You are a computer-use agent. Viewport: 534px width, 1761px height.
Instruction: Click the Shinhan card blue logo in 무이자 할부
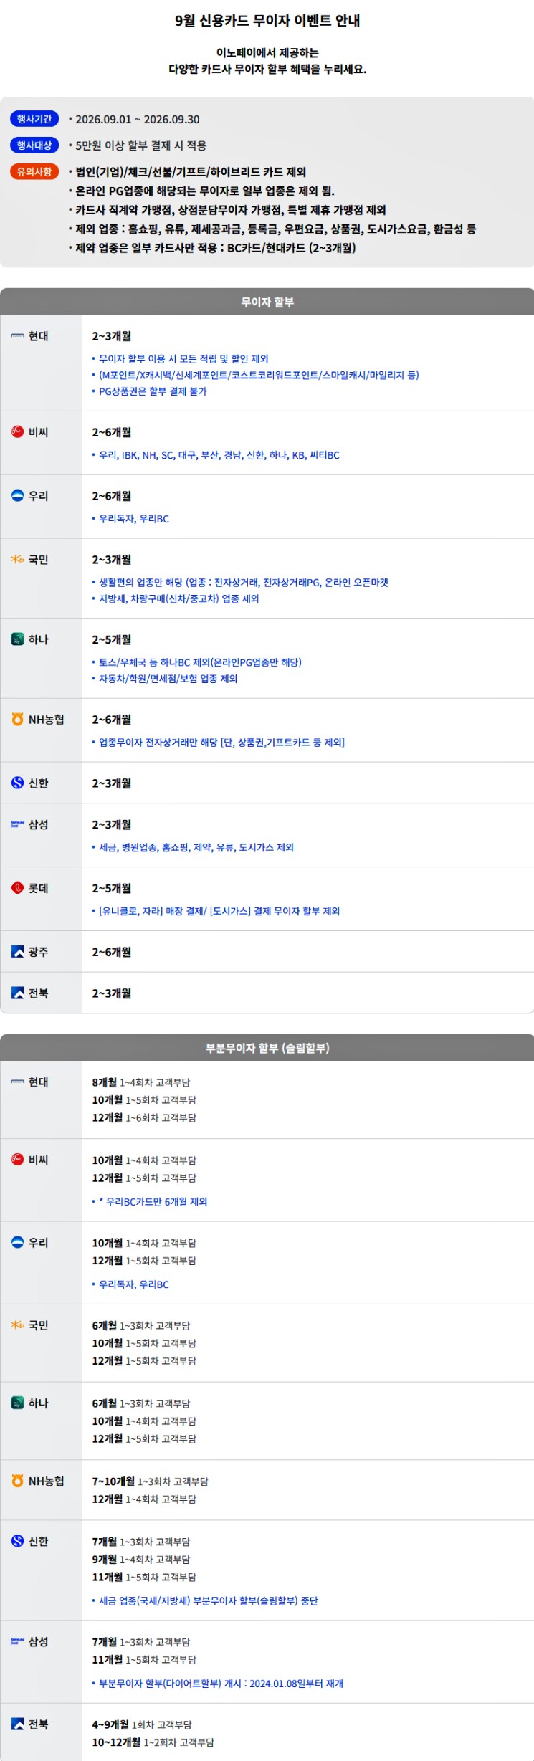coord(18,783)
